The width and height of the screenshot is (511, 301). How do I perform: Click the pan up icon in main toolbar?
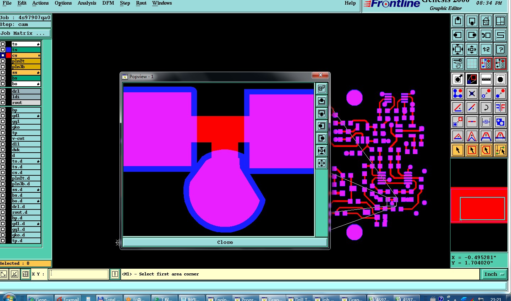click(458, 21)
